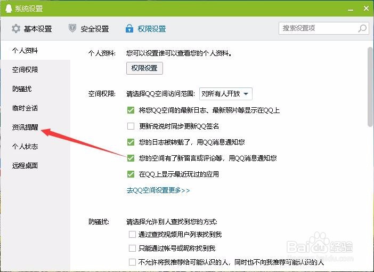Minimize the 系统设置 window

pos(351,9)
